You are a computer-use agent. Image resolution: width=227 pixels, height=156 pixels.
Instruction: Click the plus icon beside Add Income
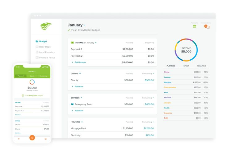pyautogui.click(x=72, y=62)
